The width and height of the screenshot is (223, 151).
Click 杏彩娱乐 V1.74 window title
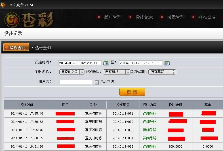21,5
